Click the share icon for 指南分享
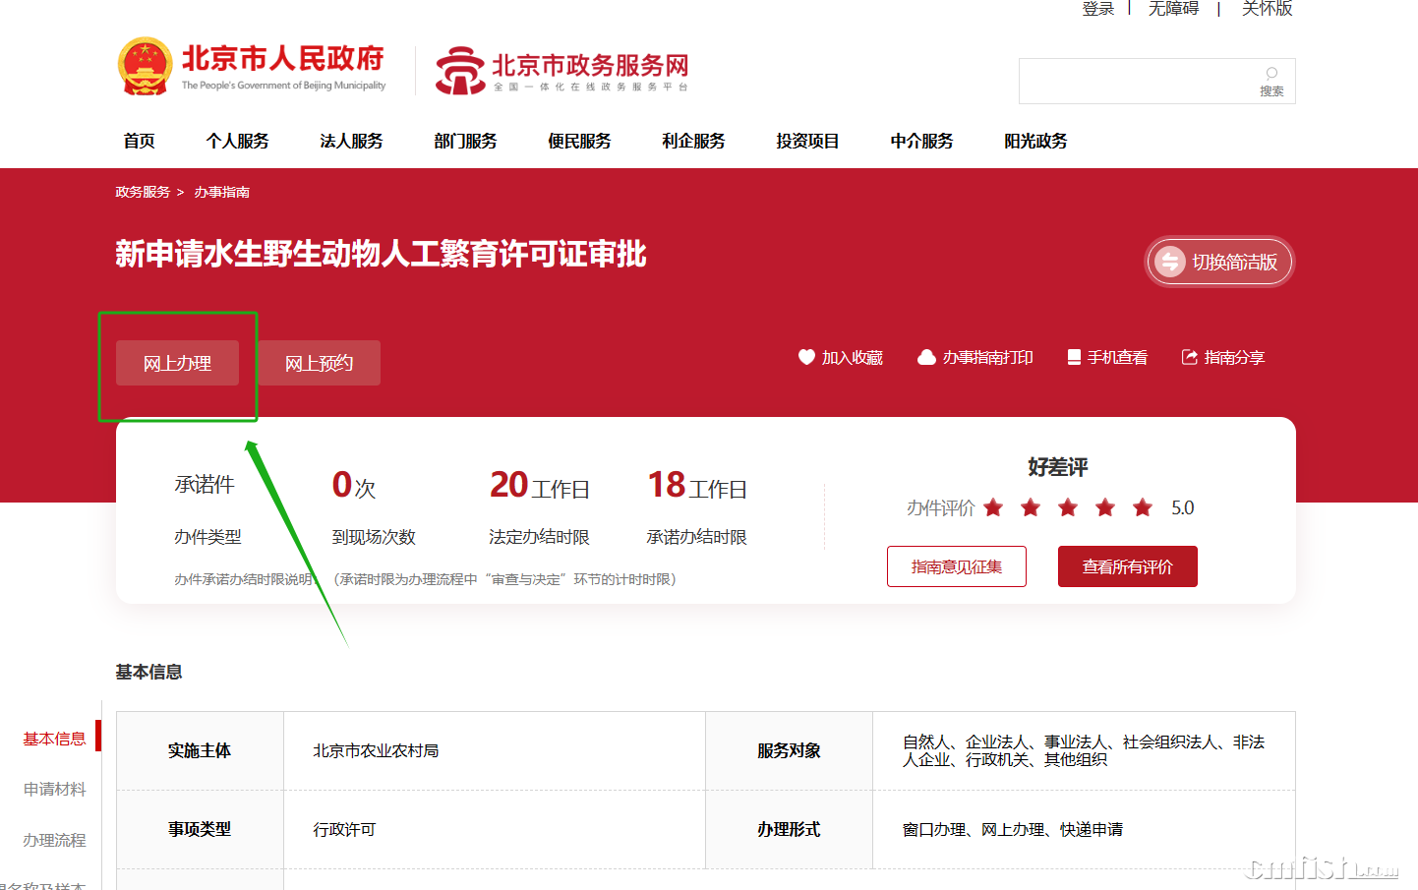Image resolution: width=1418 pixels, height=890 pixels. tap(1189, 357)
